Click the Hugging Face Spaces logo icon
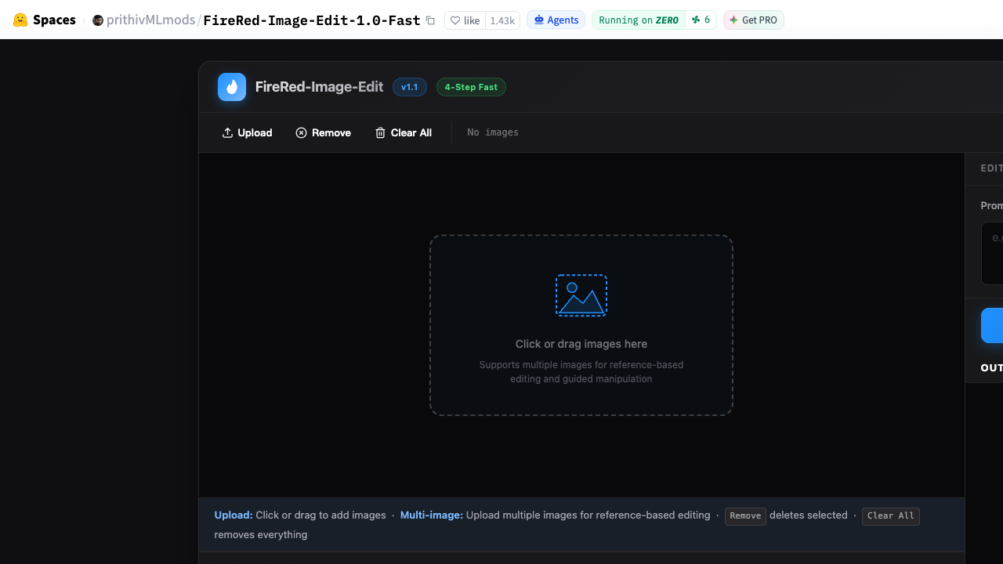 [x=20, y=20]
